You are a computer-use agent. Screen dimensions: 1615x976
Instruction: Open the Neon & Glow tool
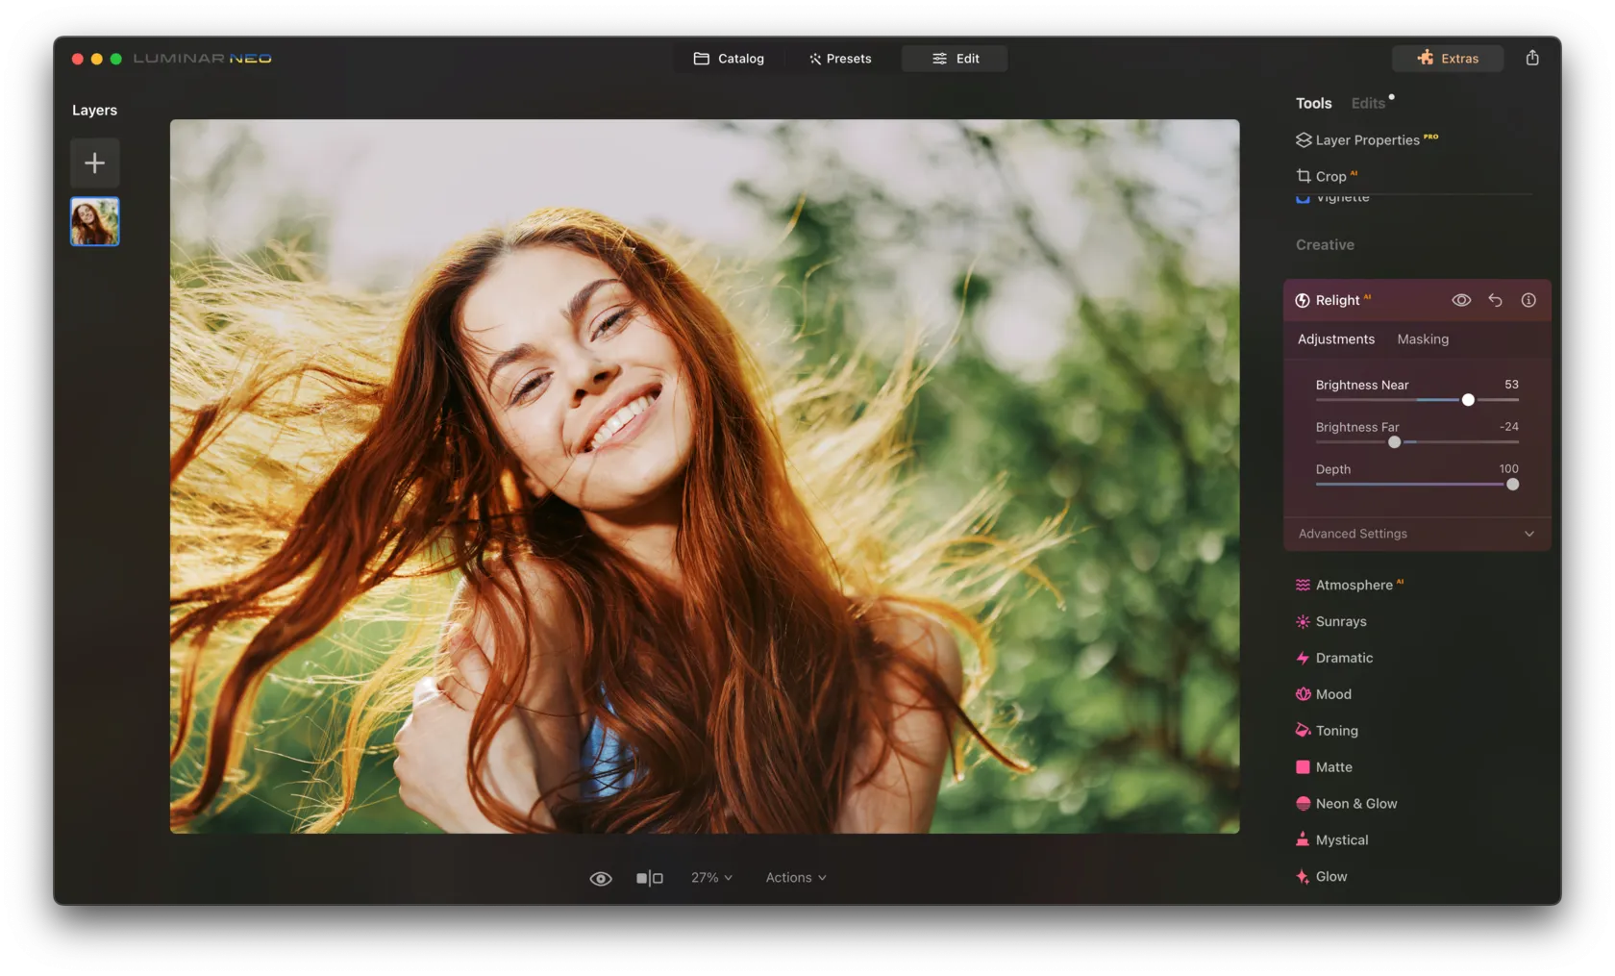[x=1355, y=804]
